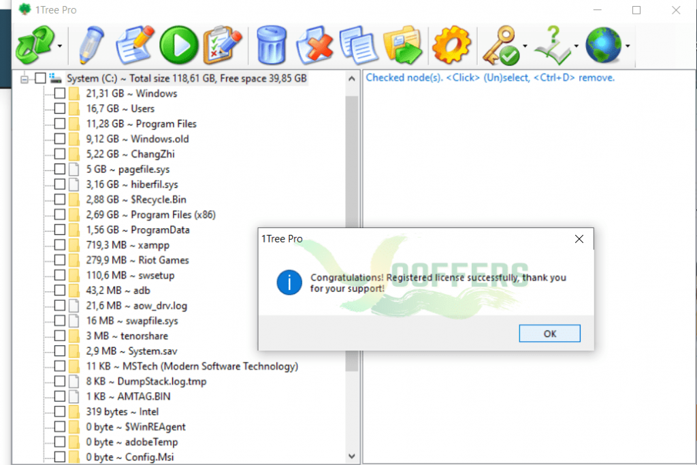Click the gold key license icon
The width and height of the screenshot is (697, 465).
(x=502, y=45)
